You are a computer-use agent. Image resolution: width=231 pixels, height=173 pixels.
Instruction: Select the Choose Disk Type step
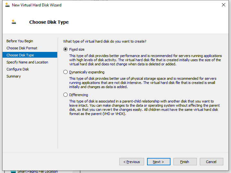coord(30,55)
